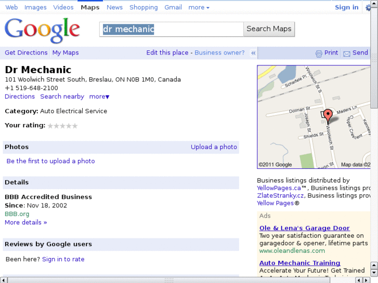Click Upload a photo link
378x283 pixels.
click(214, 147)
